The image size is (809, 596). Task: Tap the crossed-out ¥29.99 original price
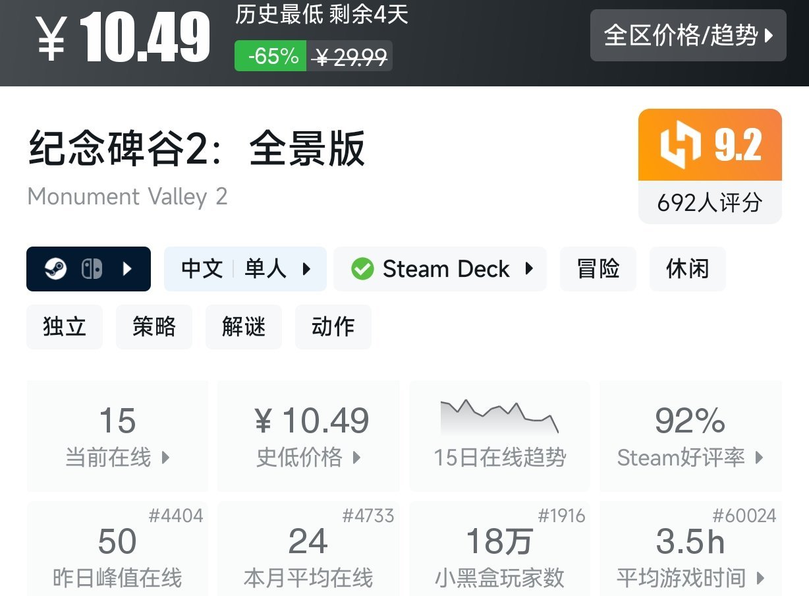[x=350, y=57]
